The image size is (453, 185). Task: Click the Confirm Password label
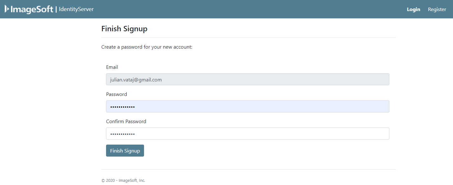(126, 121)
